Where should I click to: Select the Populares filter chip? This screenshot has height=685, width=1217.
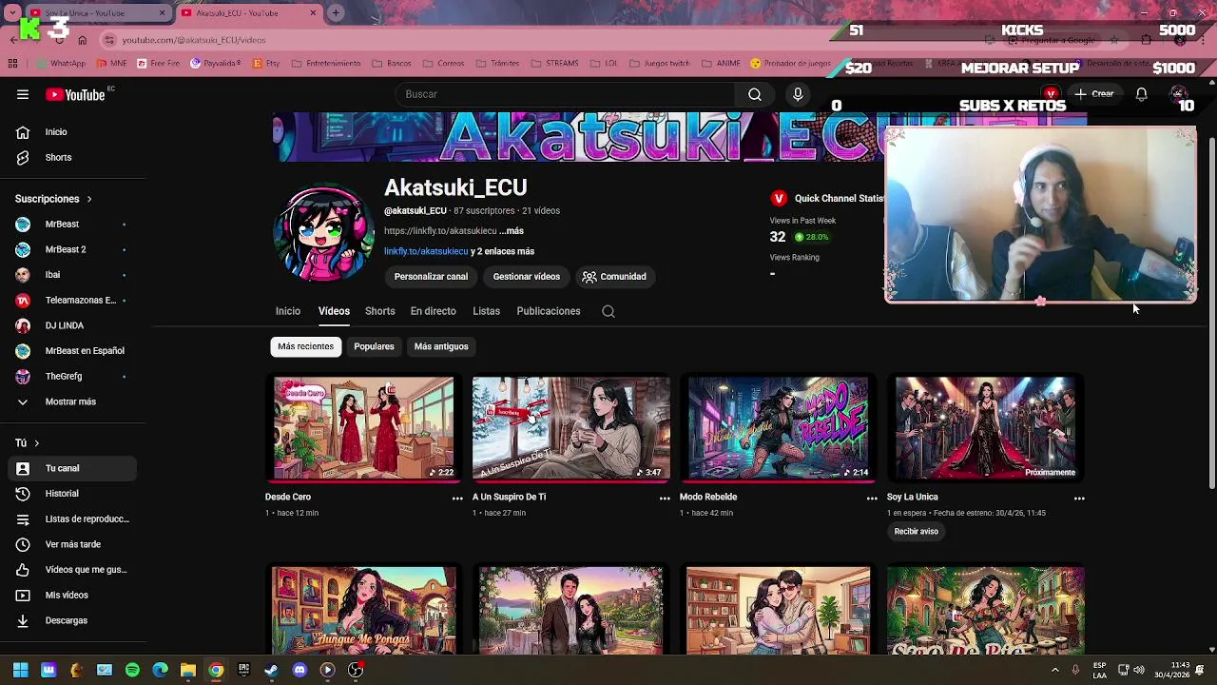click(374, 346)
